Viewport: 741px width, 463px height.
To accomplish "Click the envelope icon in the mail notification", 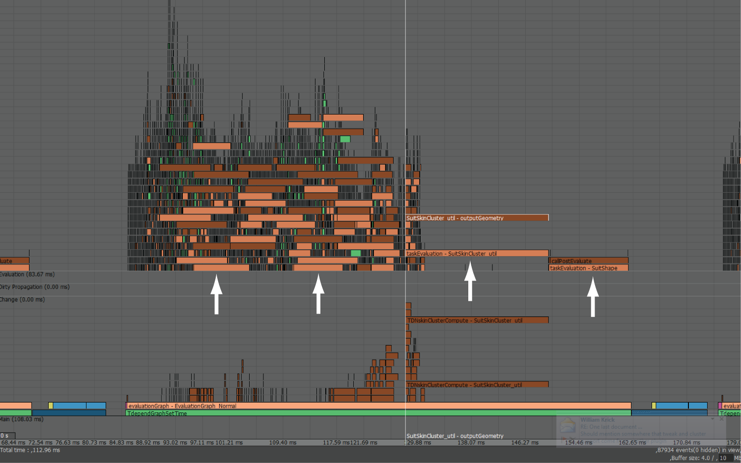I will [x=568, y=425].
